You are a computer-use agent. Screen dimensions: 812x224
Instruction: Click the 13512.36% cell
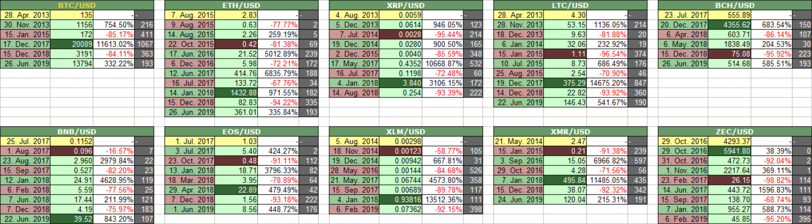443,200
